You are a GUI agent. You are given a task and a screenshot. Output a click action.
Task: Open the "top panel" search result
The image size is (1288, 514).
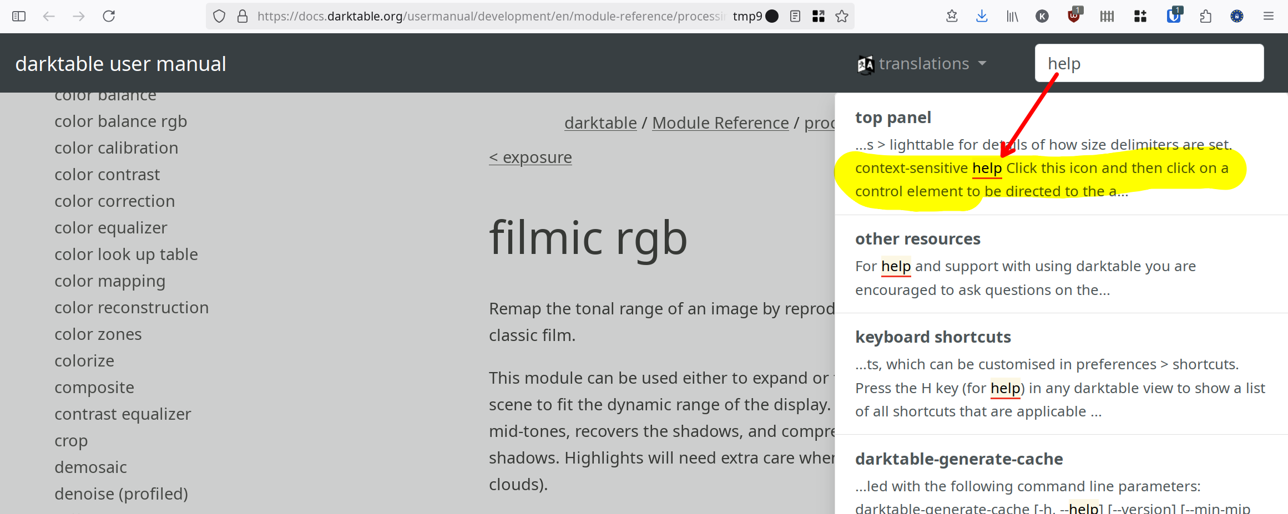pos(893,118)
